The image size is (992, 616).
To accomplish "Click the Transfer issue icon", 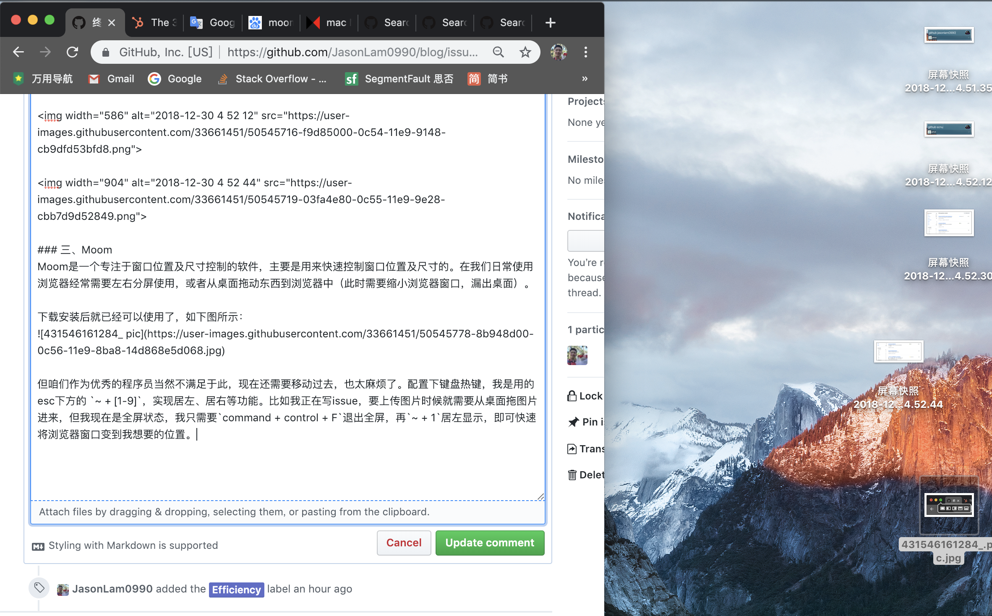I will click(572, 449).
